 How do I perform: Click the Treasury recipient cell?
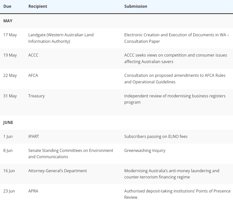pyautogui.click(x=36, y=96)
